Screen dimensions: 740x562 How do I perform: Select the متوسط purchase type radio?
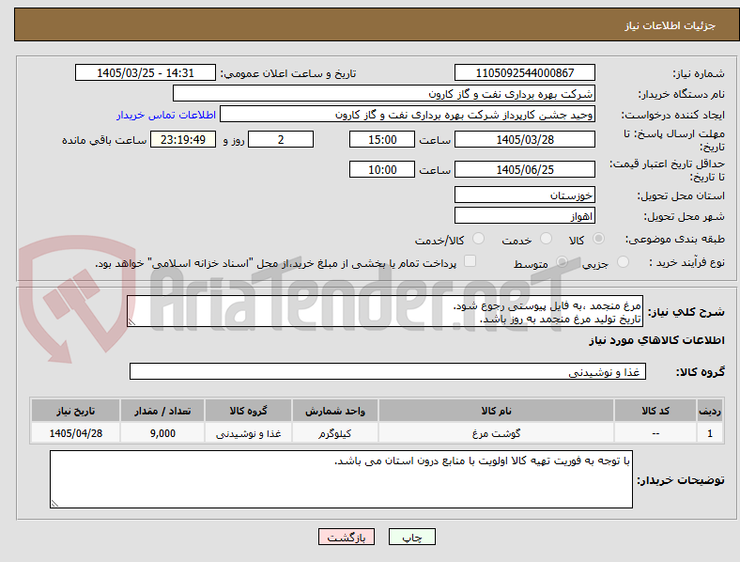pyautogui.click(x=563, y=261)
